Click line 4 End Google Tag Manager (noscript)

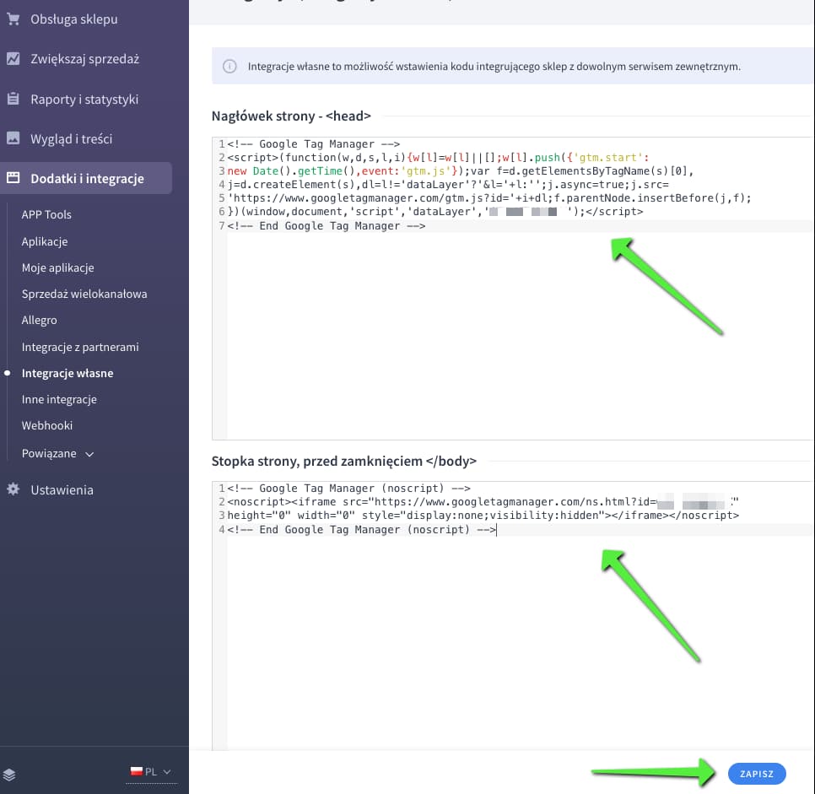362,529
